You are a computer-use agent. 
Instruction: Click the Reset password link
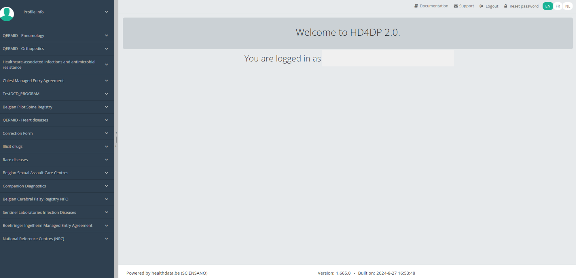pos(524,6)
